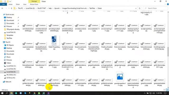Navigate to This PC breadcrumb

click(20, 8)
